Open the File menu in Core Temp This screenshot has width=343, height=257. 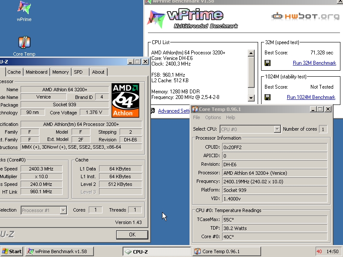pyautogui.click(x=196, y=117)
